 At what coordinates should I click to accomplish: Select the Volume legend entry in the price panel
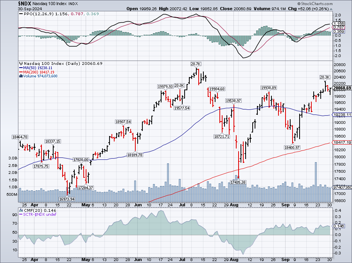38,76
